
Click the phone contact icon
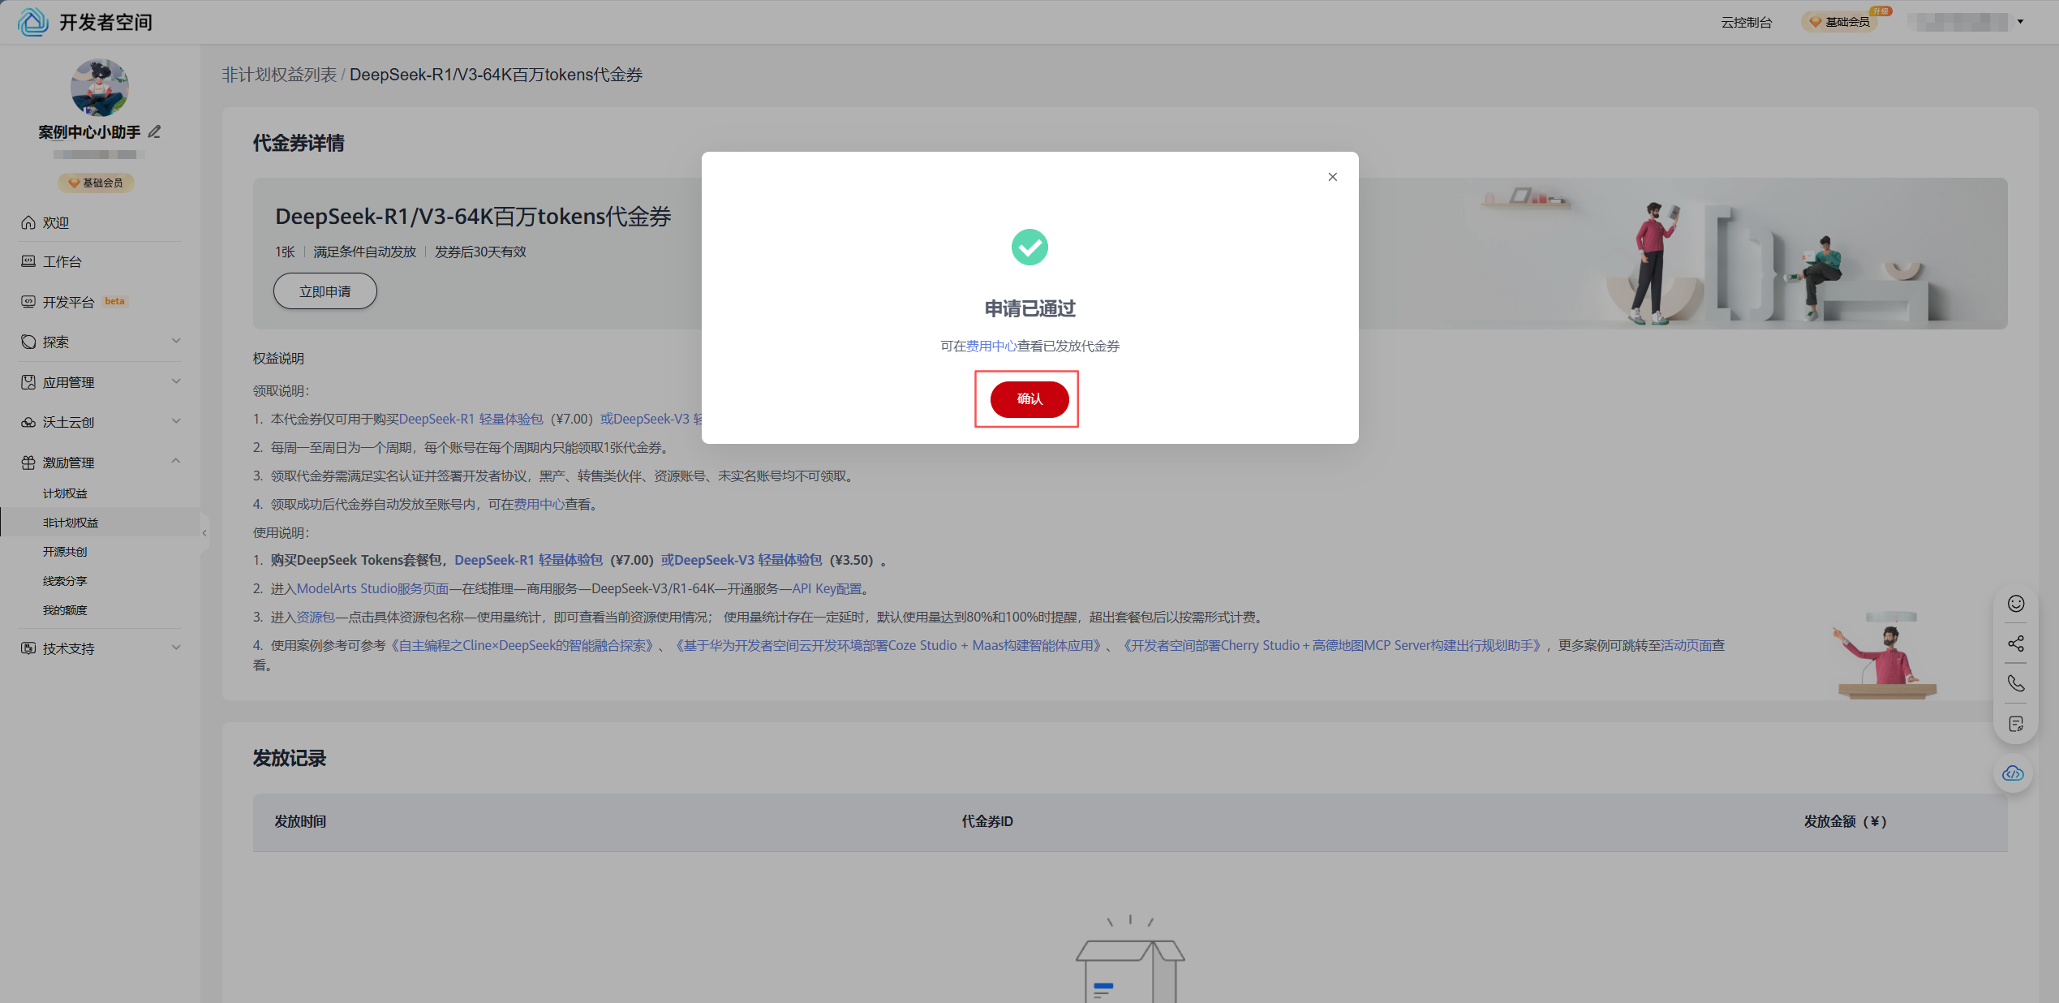click(2015, 683)
